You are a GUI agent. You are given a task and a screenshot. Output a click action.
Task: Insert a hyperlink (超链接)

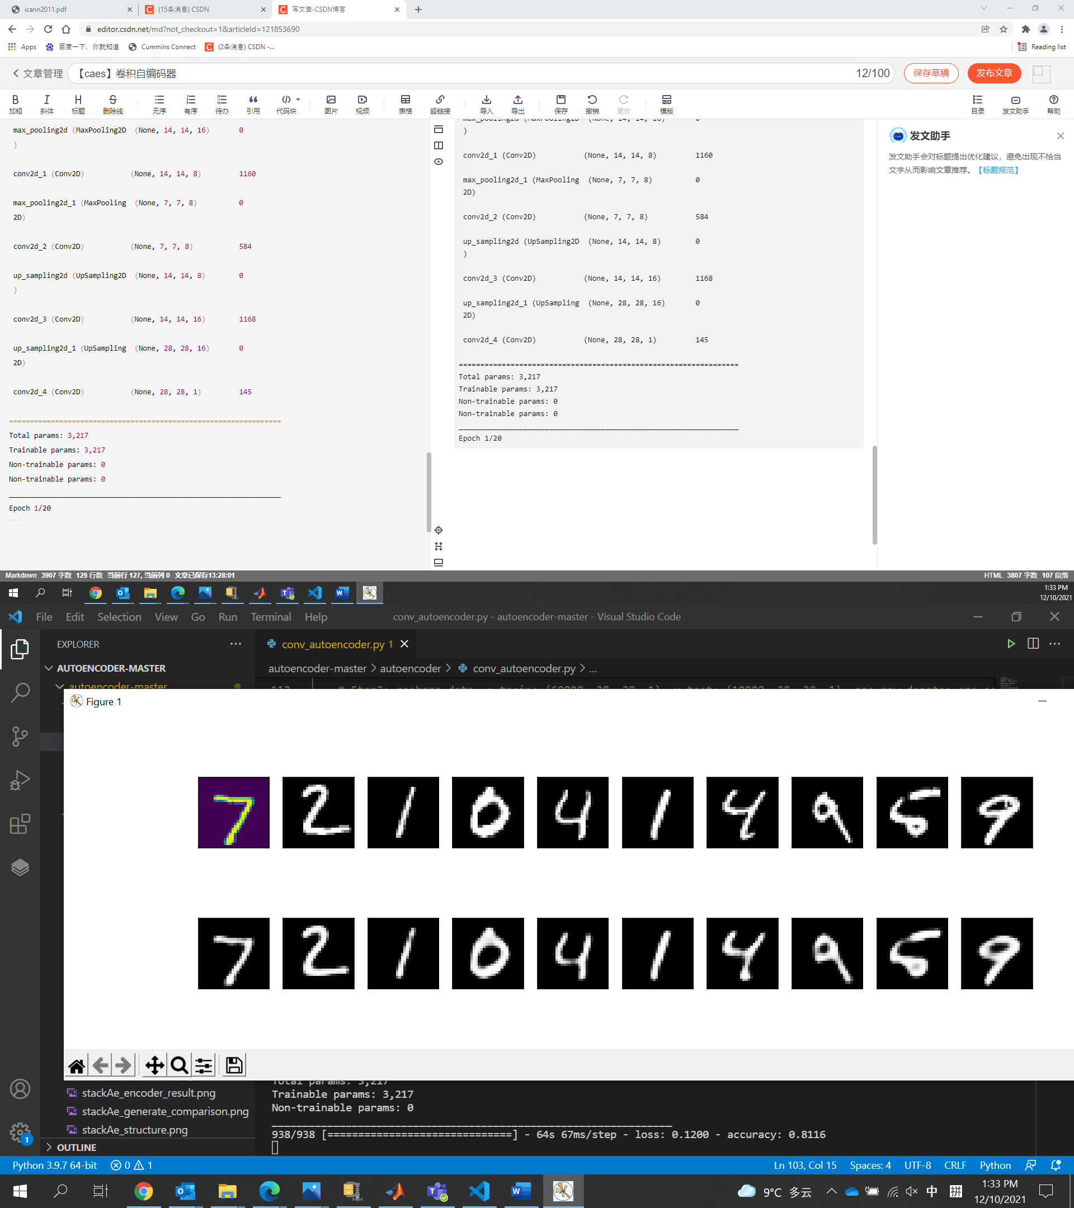click(440, 103)
